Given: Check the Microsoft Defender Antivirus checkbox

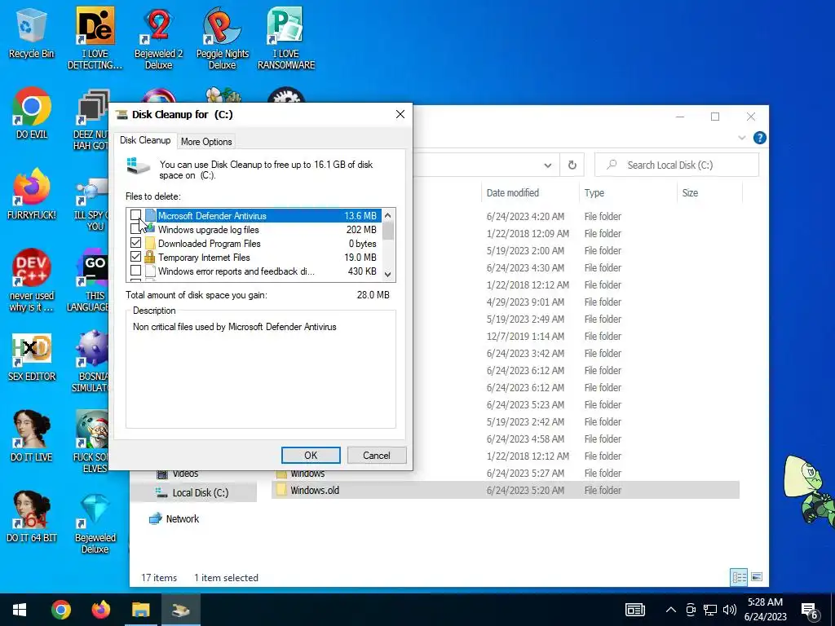Looking at the screenshot, I should coord(136,215).
